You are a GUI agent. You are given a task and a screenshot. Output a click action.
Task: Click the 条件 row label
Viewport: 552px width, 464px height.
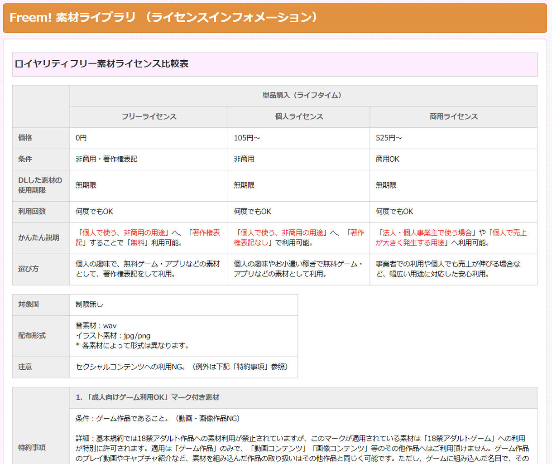coord(41,159)
